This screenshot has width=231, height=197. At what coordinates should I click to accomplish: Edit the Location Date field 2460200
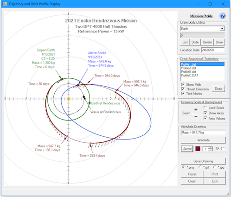[212, 50]
